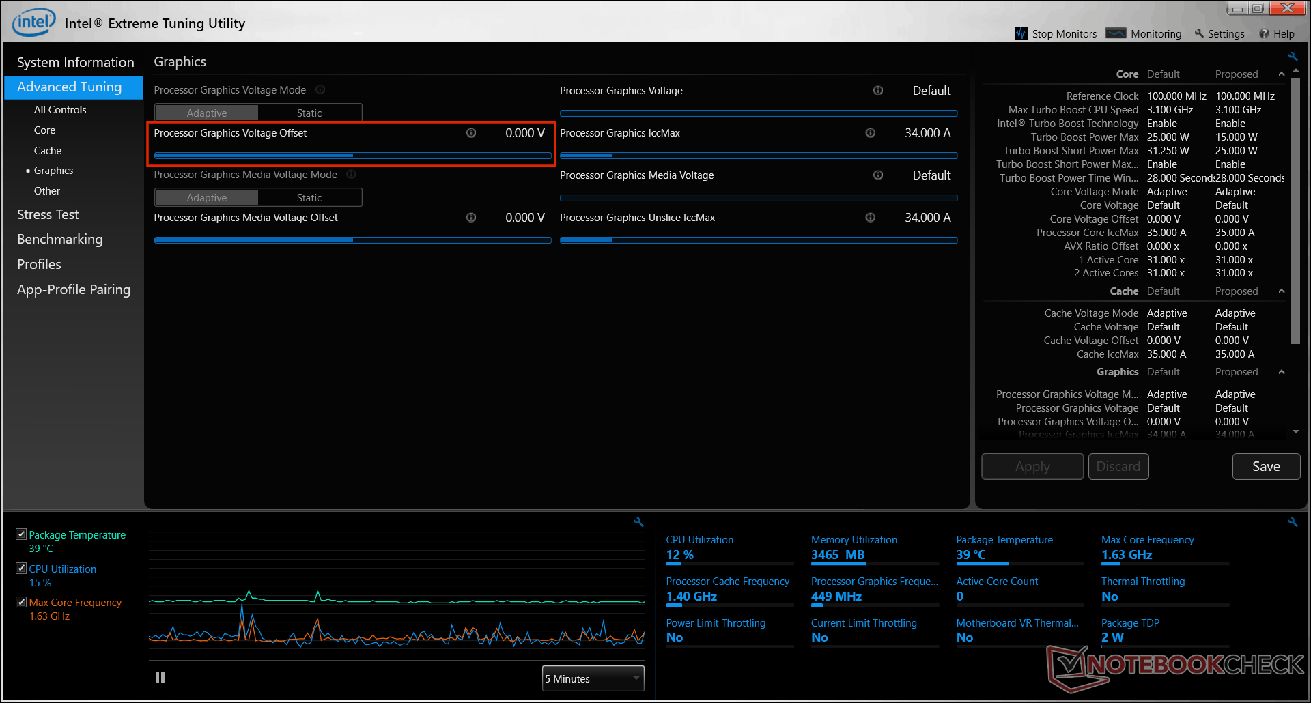Image resolution: width=1311 pixels, height=703 pixels.
Task: Open Advanced Tuning section
Action: click(x=74, y=87)
